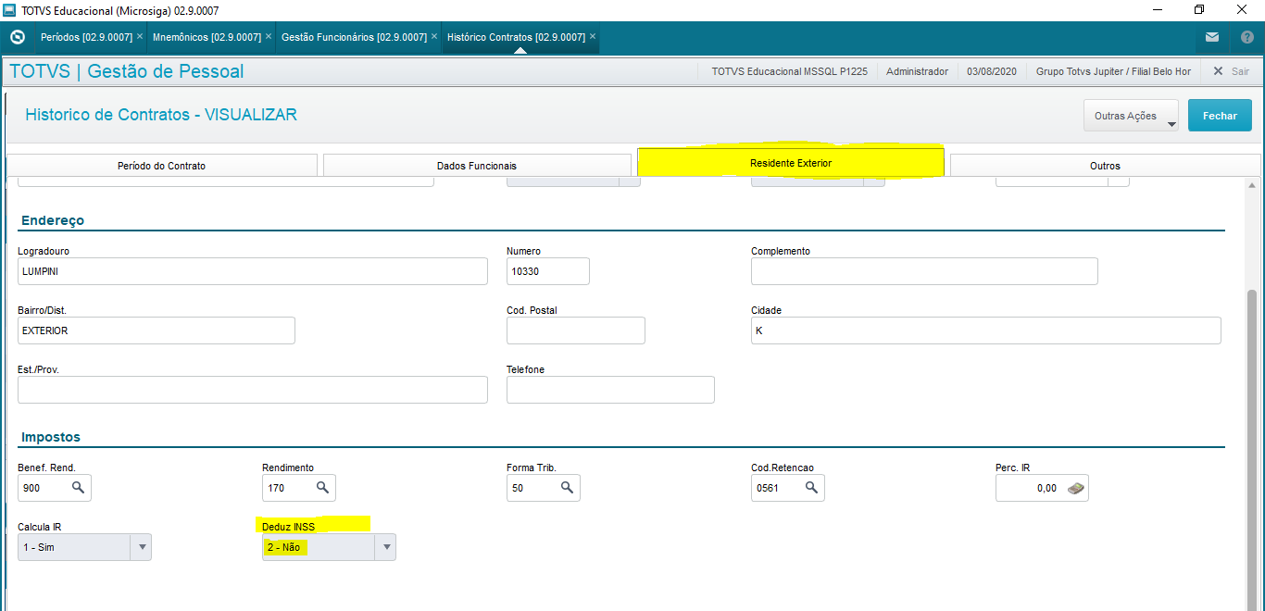Click the Fechar button

[x=1220, y=116]
